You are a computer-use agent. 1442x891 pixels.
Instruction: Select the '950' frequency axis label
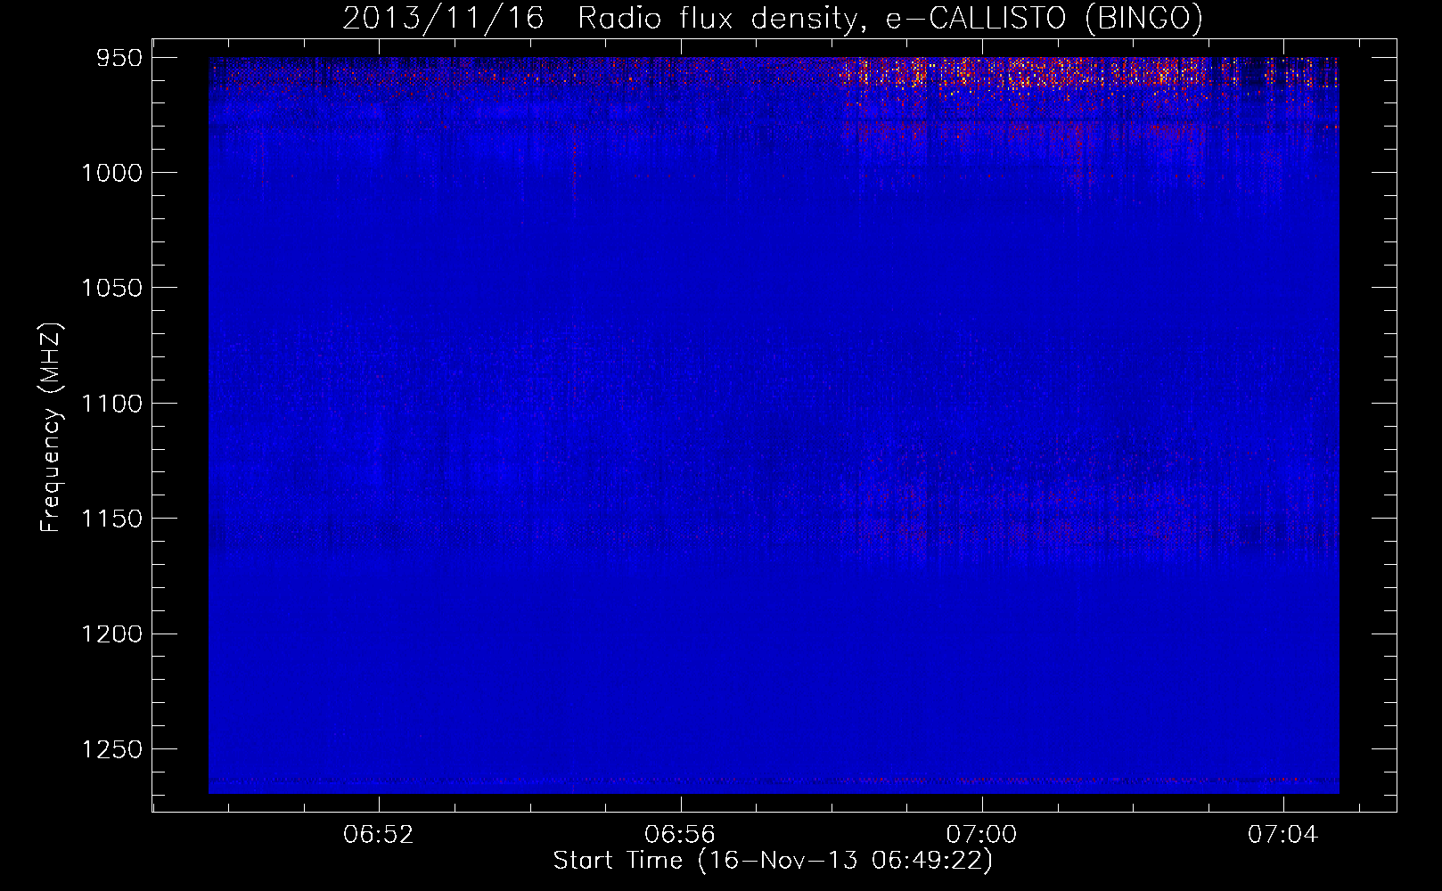tap(120, 58)
